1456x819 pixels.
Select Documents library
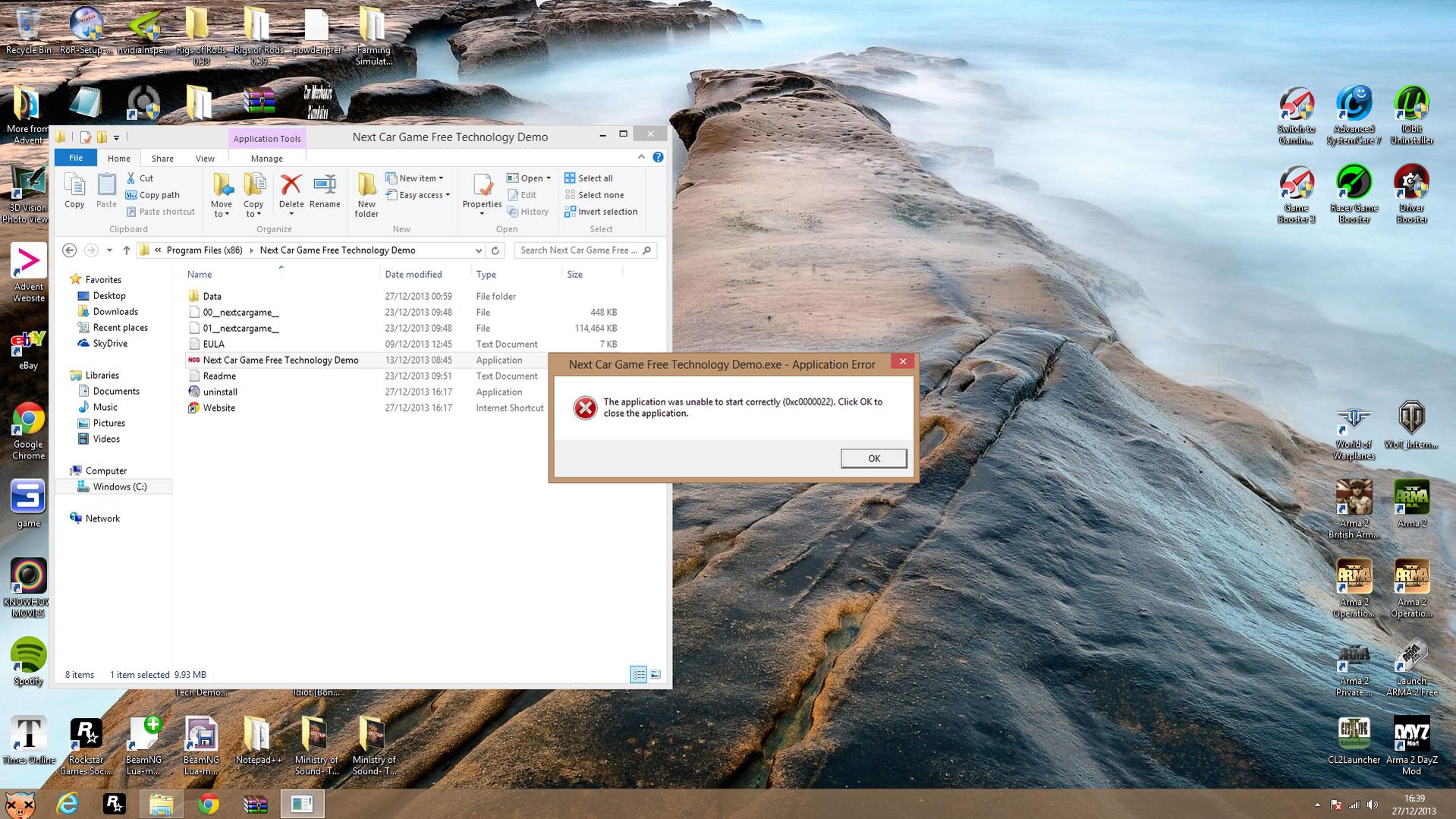point(116,391)
